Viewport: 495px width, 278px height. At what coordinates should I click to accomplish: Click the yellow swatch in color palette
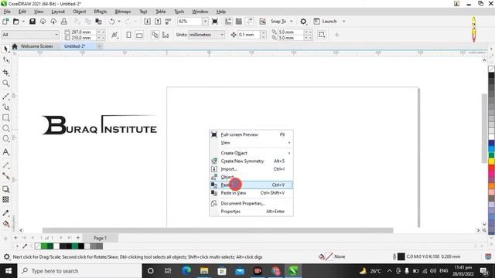click(x=492, y=161)
